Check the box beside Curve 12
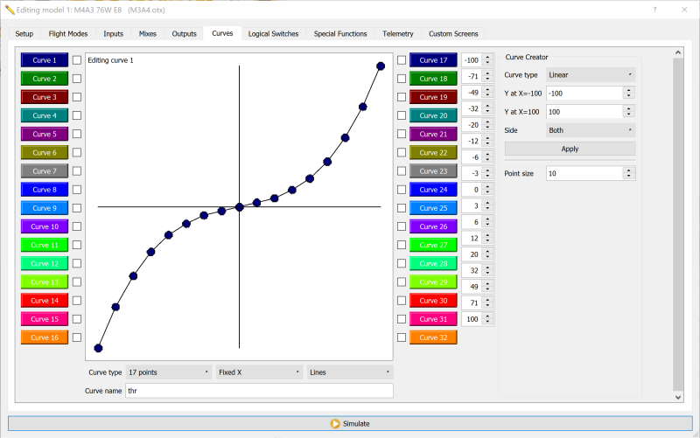This screenshot has height=438, width=700. click(x=77, y=264)
